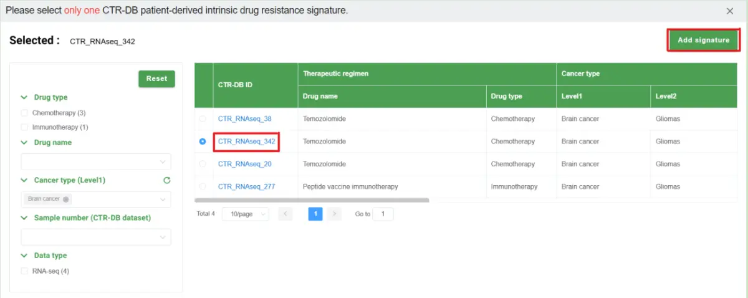
Task: Collapse the Cancer type (Level1) section
Action: tap(24, 180)
